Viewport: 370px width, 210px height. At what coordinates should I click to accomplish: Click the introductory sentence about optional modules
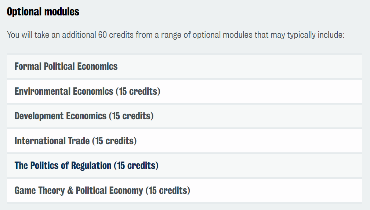(176, 35)
